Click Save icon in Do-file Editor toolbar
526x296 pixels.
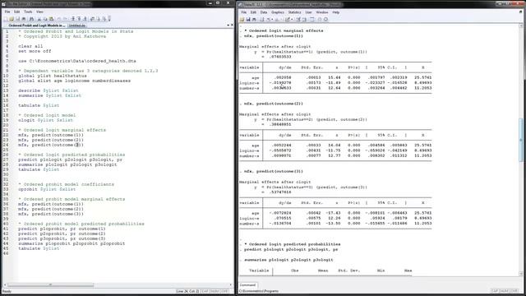18,19
